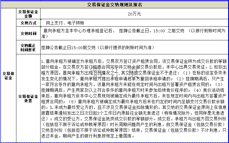Image resolution: width=229 pixels, height=143 pixels.
Task: Click the 交纳截止时间要求 label cell
Action: 28,47
